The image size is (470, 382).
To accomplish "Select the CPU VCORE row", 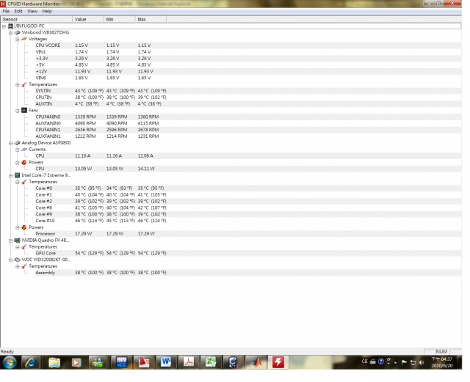I will 248,45.
